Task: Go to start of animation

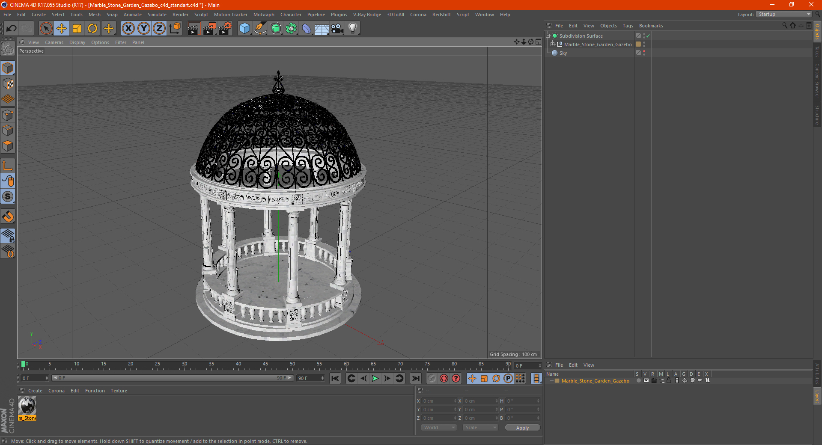Action: (335, 378)
